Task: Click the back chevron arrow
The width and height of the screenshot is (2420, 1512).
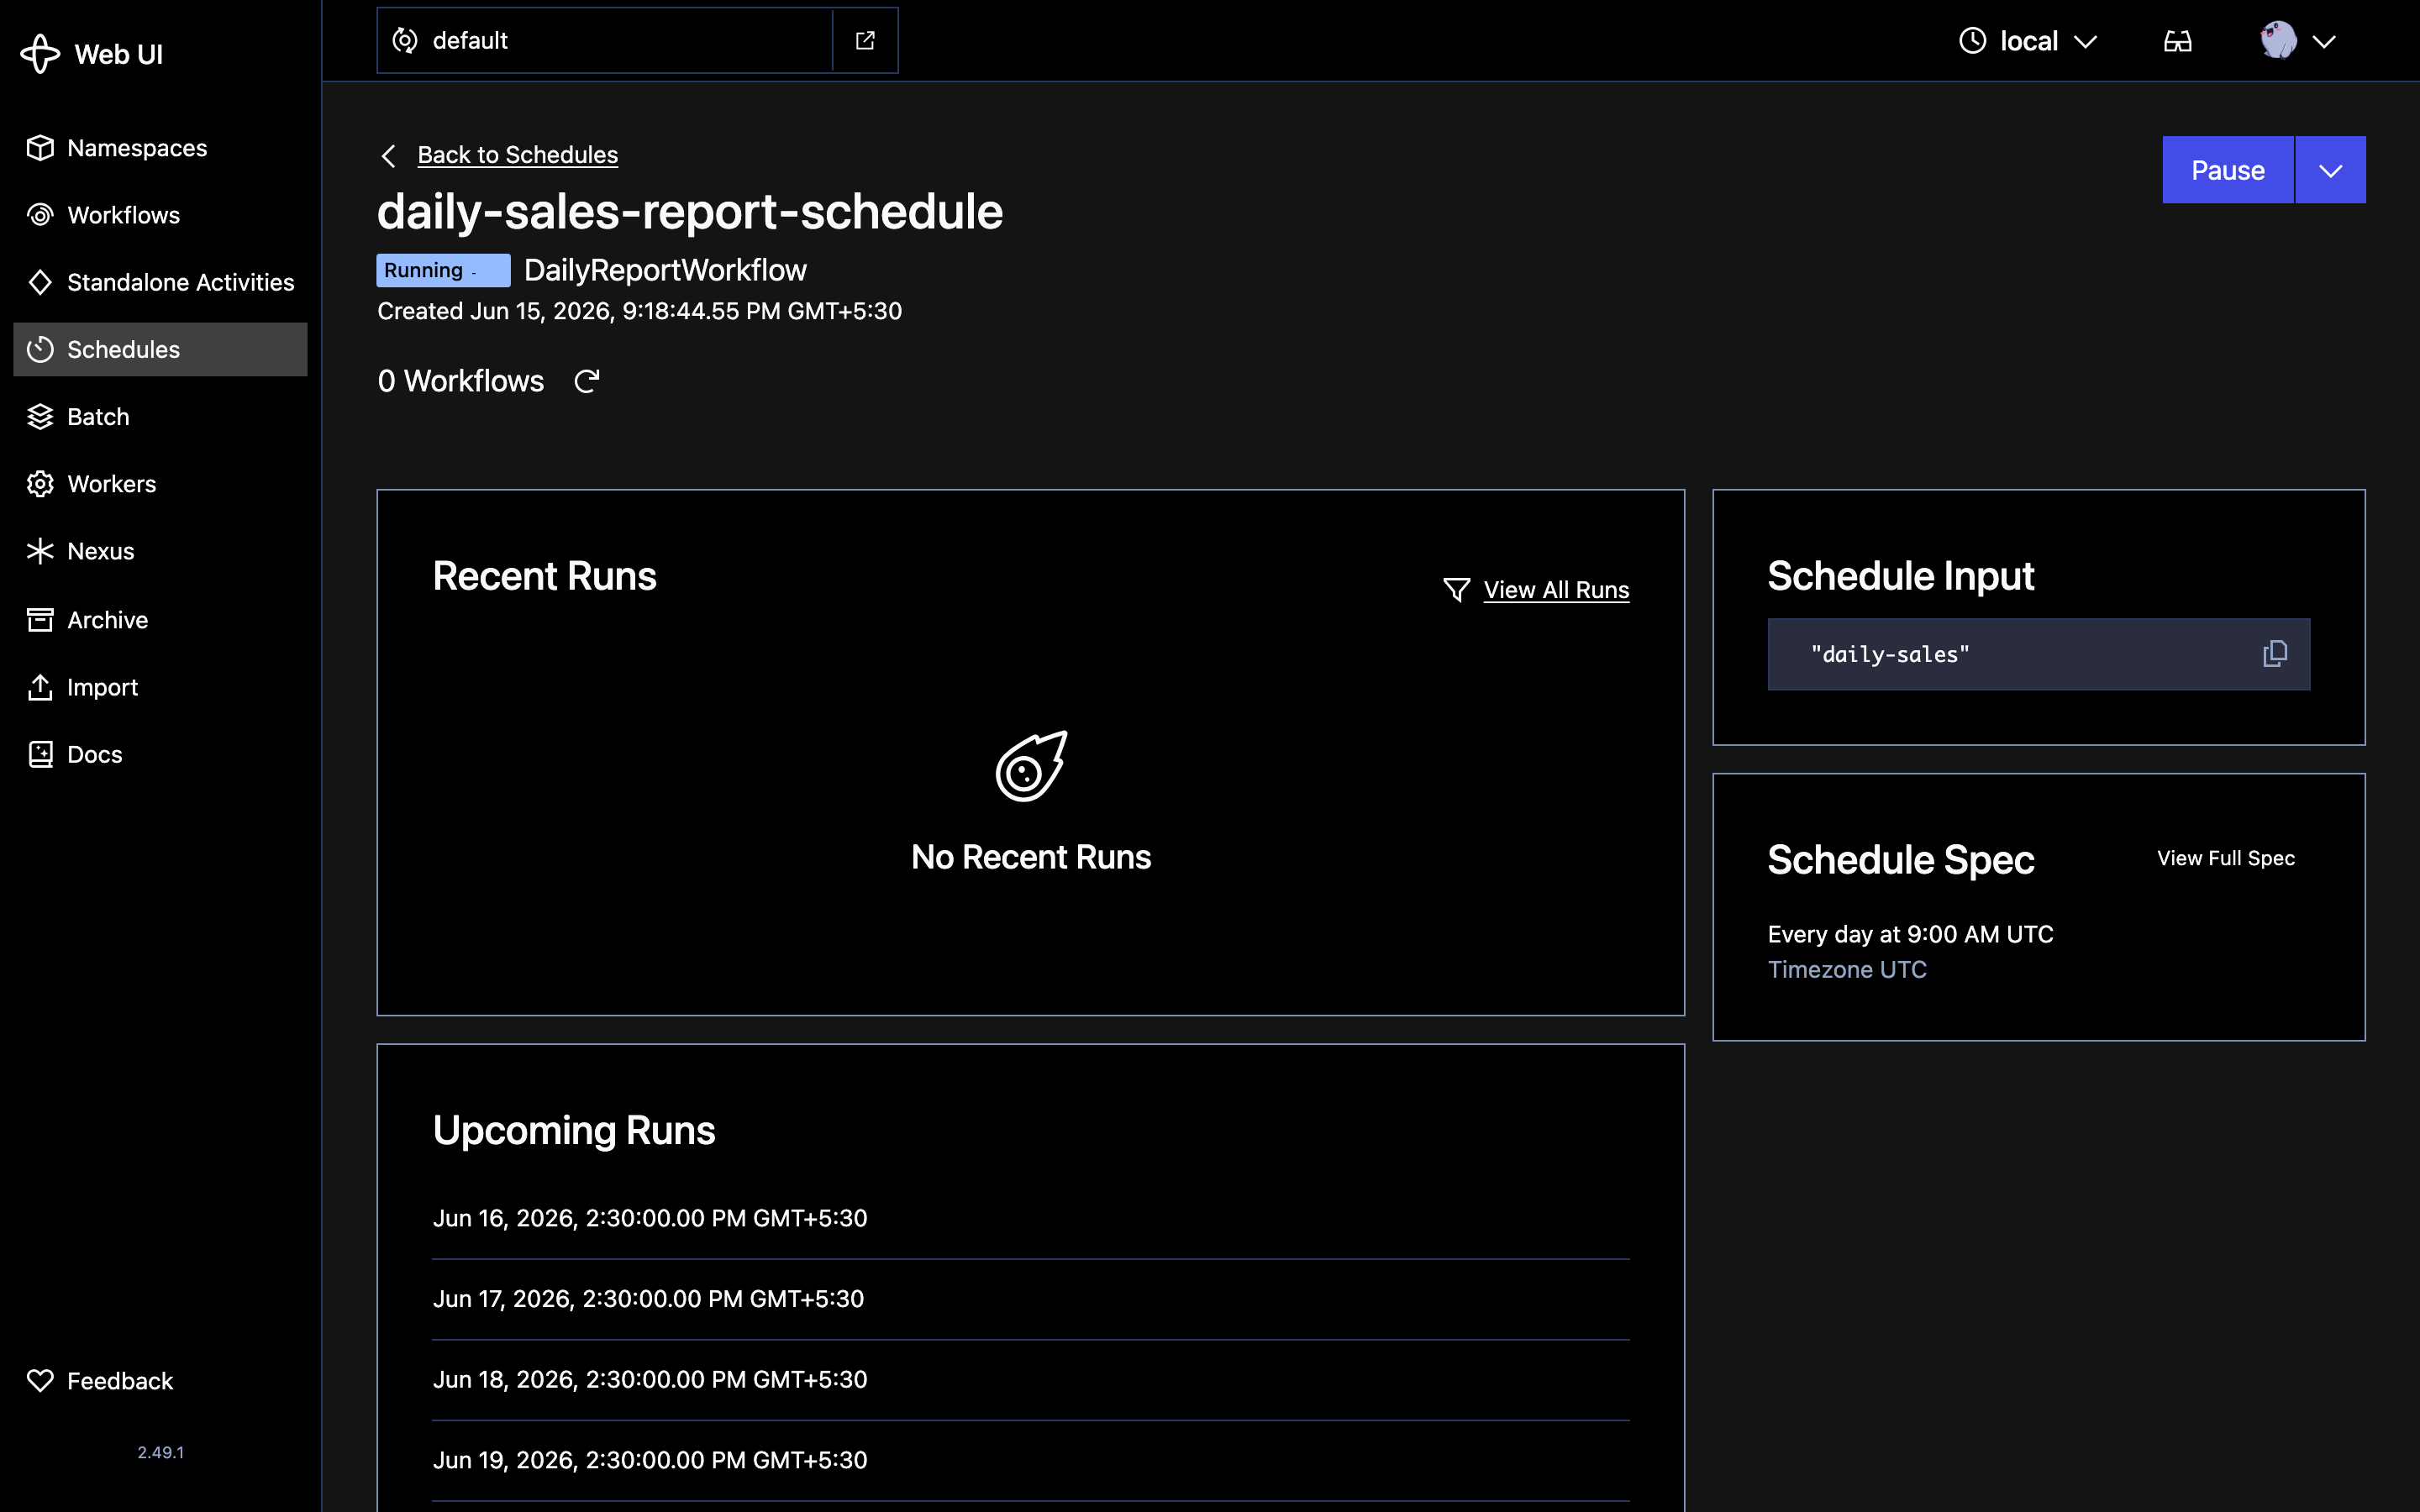Action: pyautogui.click(x=389, y=156)
